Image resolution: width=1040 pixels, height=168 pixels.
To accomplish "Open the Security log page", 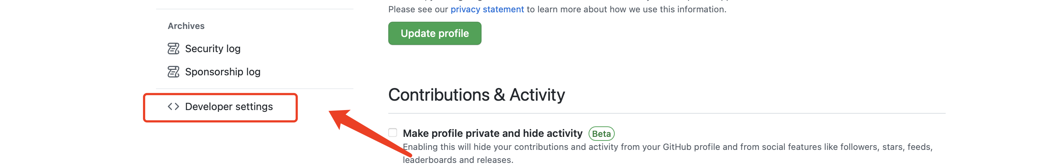I will [x=212, y=49].
